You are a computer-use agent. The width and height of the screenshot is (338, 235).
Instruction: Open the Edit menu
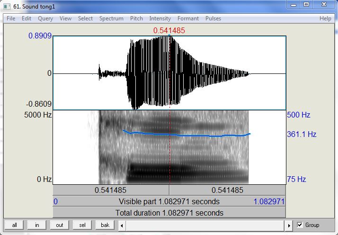coord(27,18)
